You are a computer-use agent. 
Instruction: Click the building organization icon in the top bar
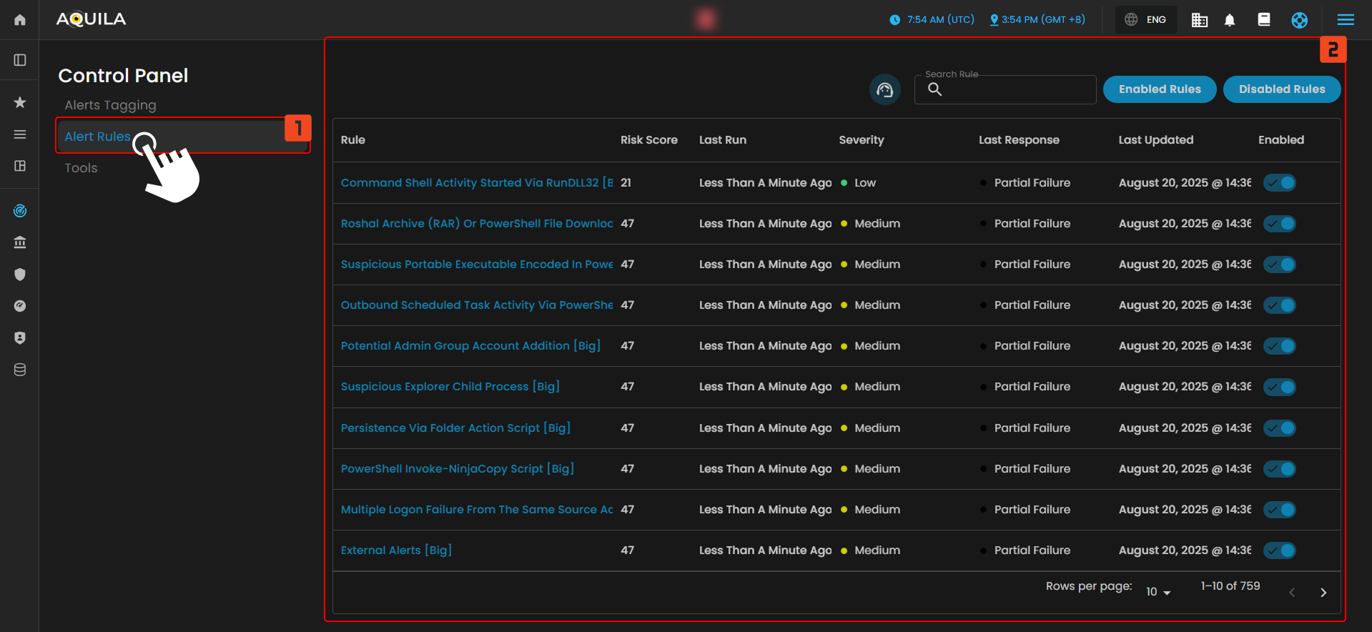pos(1199,20)
